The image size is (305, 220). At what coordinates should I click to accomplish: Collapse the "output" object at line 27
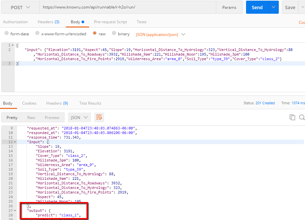[15, 211]
